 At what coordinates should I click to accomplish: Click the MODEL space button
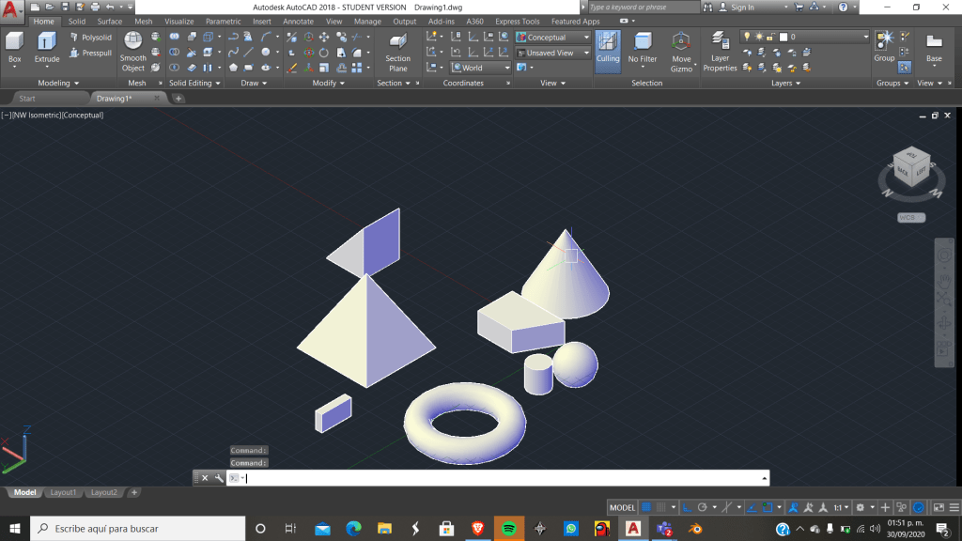622,507
